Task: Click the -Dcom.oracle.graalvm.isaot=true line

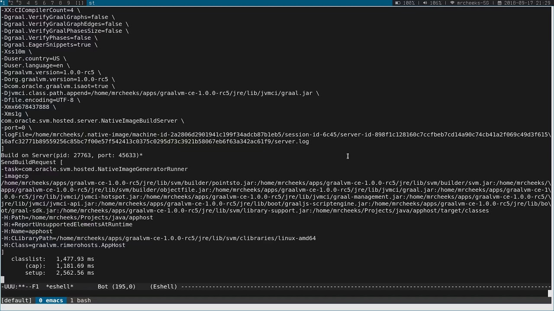Action: pyautogui.click(x=58, y=86)
